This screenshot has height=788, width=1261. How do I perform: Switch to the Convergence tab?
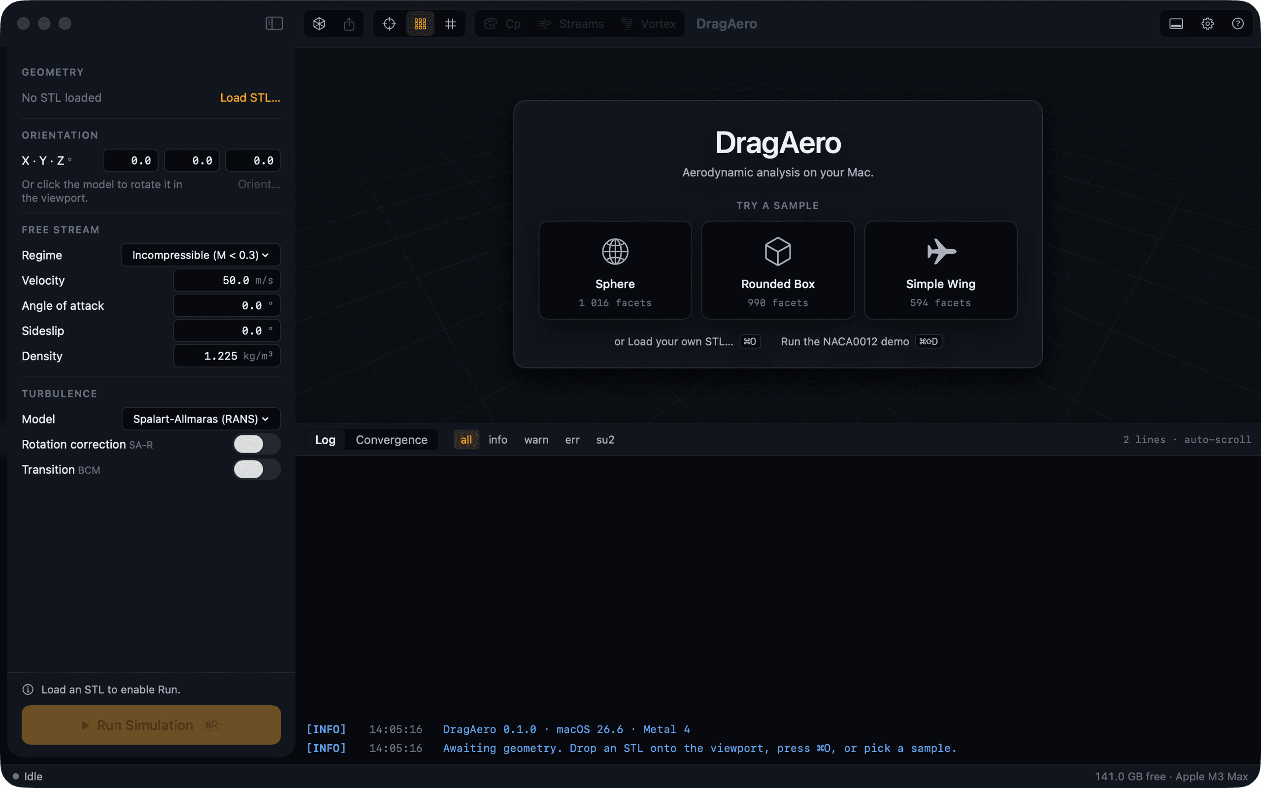click(x=391, y=440)
